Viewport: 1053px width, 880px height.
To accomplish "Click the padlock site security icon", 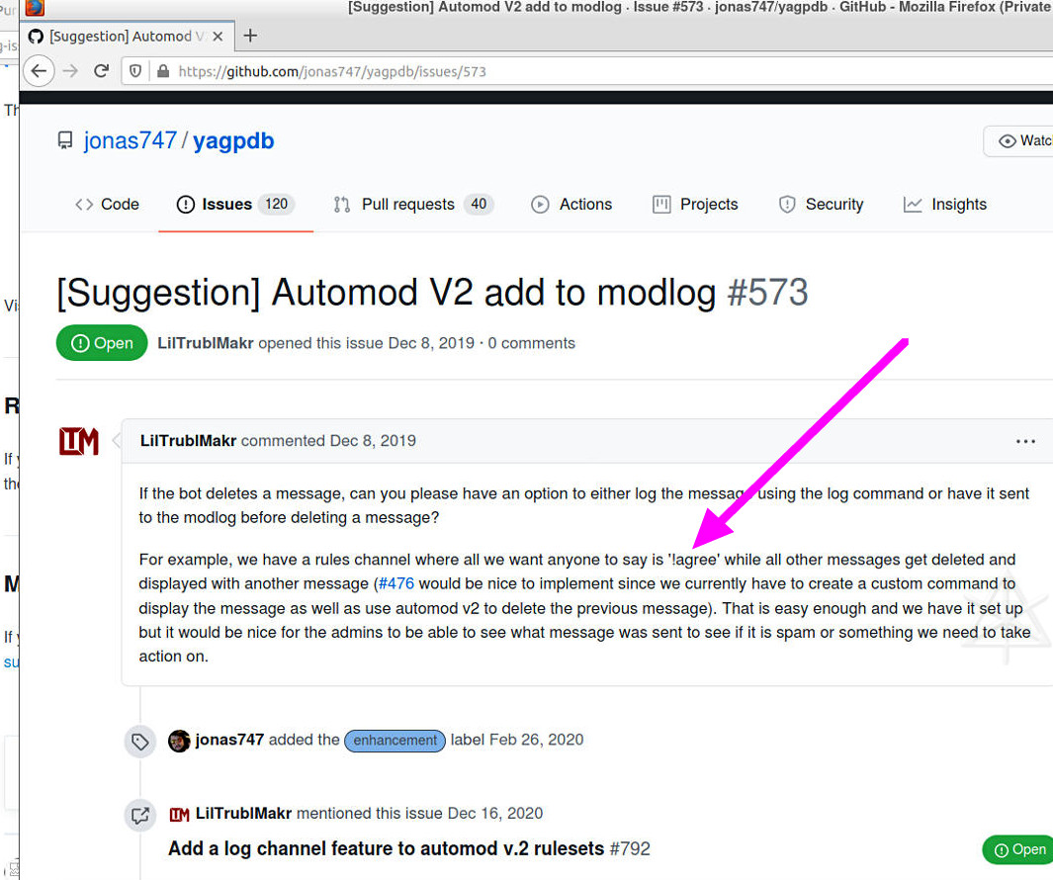I will coord(161,71).
